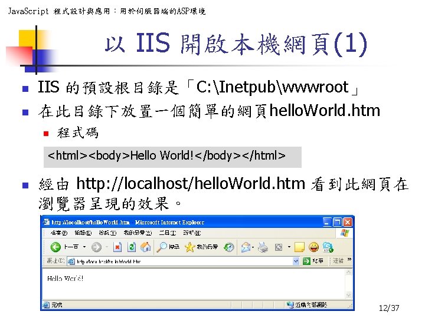Click the Favorites button text label

(x=207, y=247)
